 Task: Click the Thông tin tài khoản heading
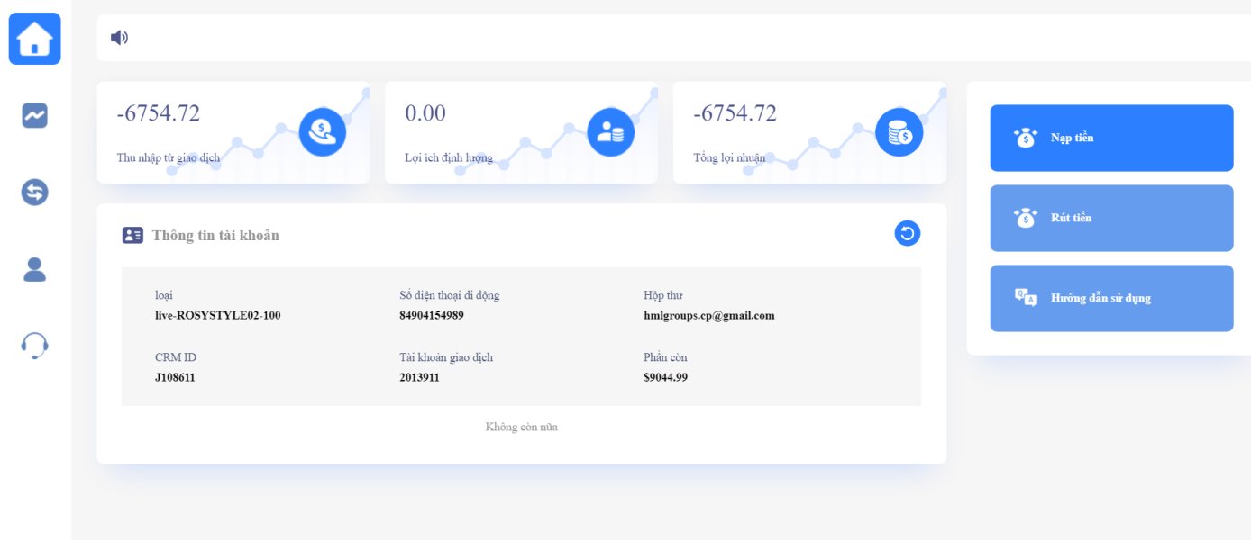pos(215,236)
